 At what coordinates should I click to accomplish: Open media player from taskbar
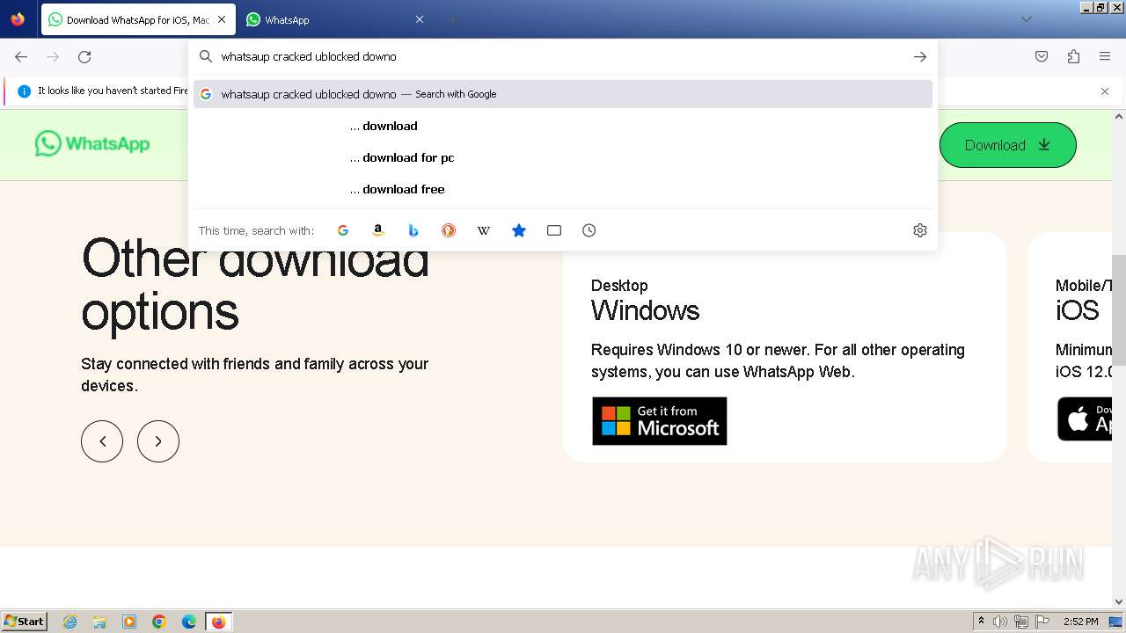129,622
